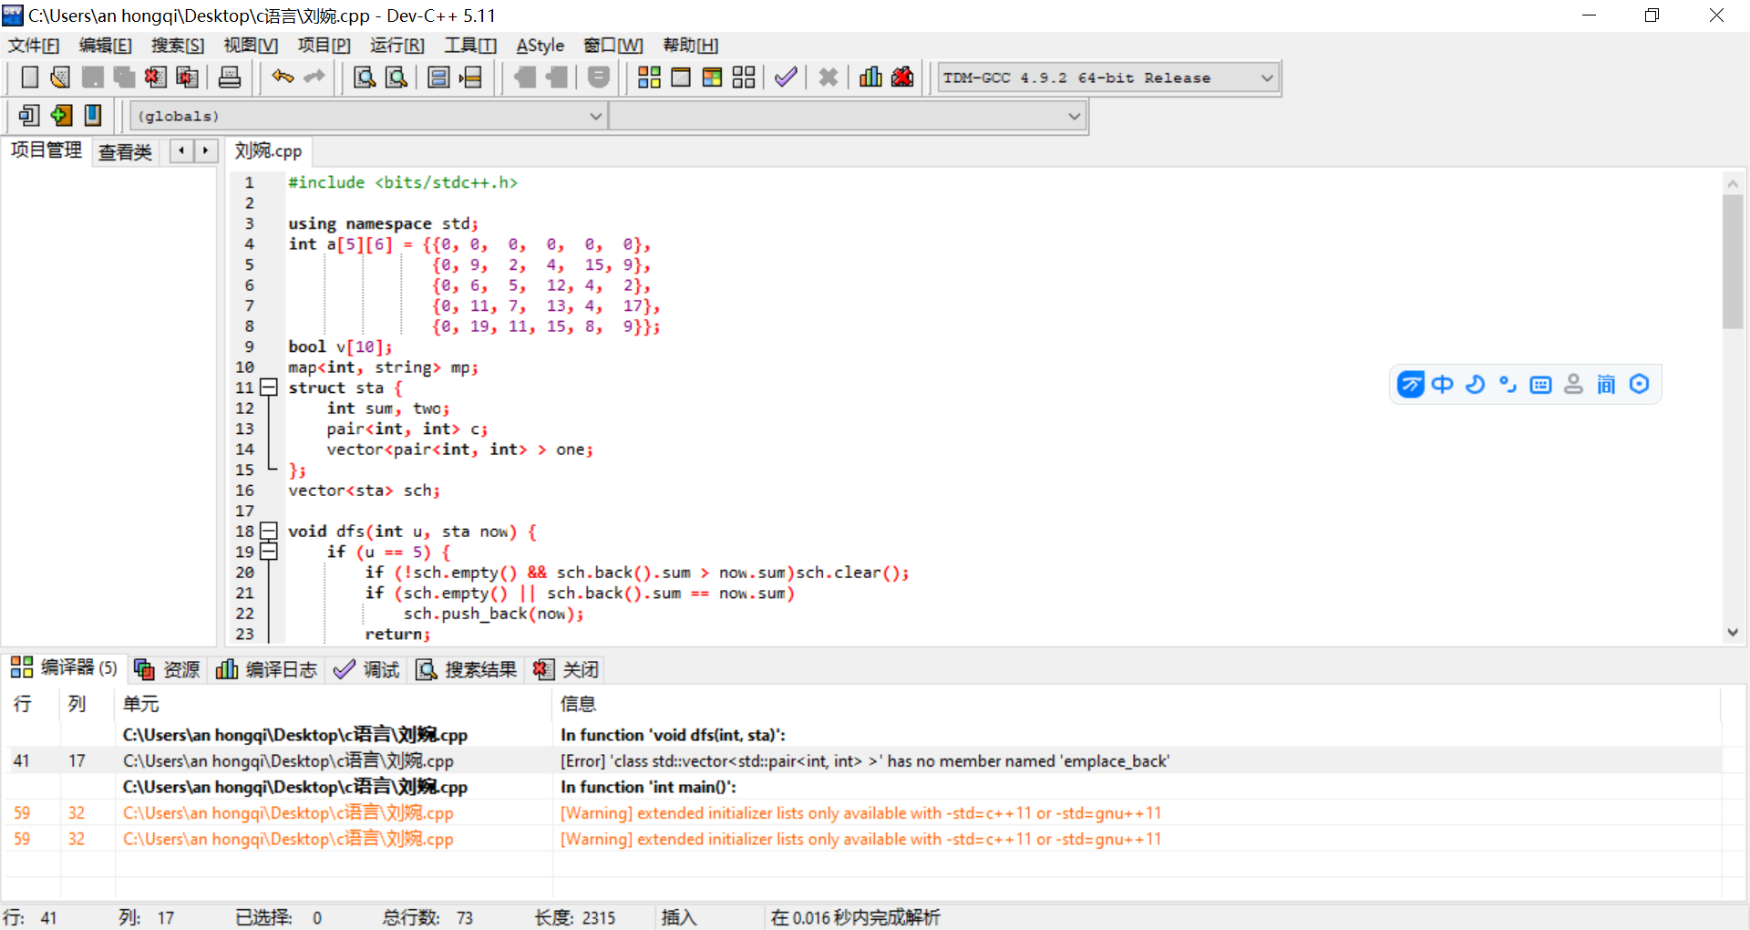This screenshot has width=1750, height=930.
Task: Run syntax check with checkmark icon
Action: point(786,77)
